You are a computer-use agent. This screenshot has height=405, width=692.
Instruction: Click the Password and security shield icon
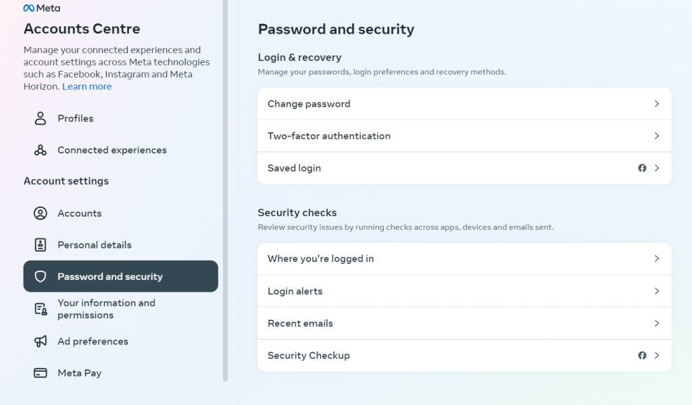click(x=41, y=277)
